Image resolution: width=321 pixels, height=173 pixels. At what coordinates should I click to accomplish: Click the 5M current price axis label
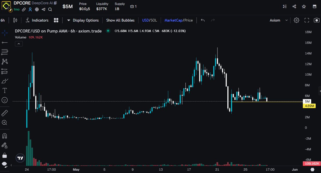coord(307,101)
